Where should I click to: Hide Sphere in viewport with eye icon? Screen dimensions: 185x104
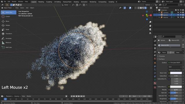[181, 15]
